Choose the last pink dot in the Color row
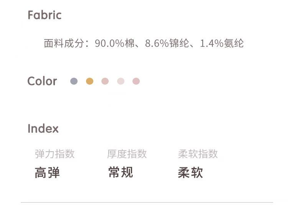Image resolution: width=288 pixels, height=211 pixels. tap(136, 81)
